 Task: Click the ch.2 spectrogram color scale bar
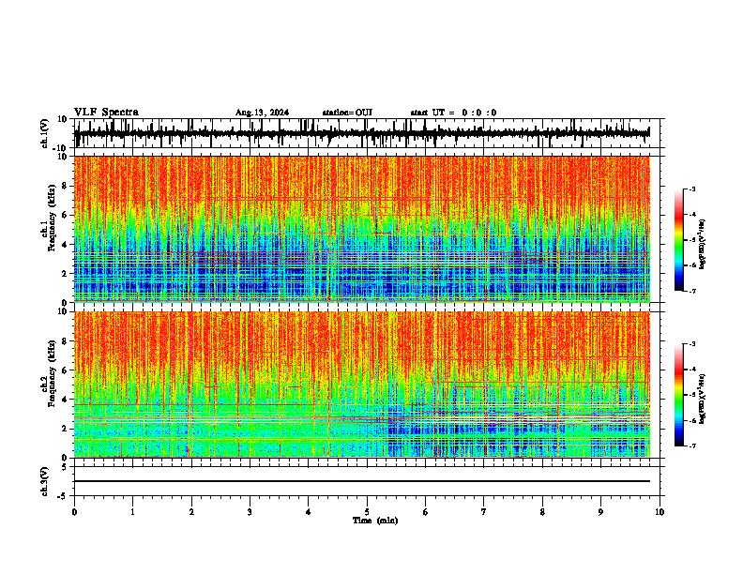pyautogui.click(x=679, y=395)
